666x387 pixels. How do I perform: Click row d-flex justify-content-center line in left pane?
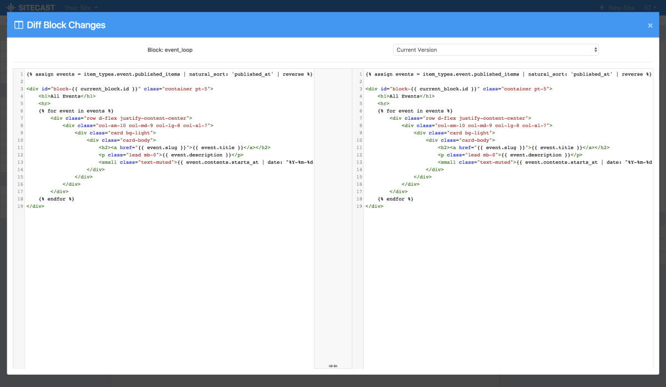[x=121, y=118]
